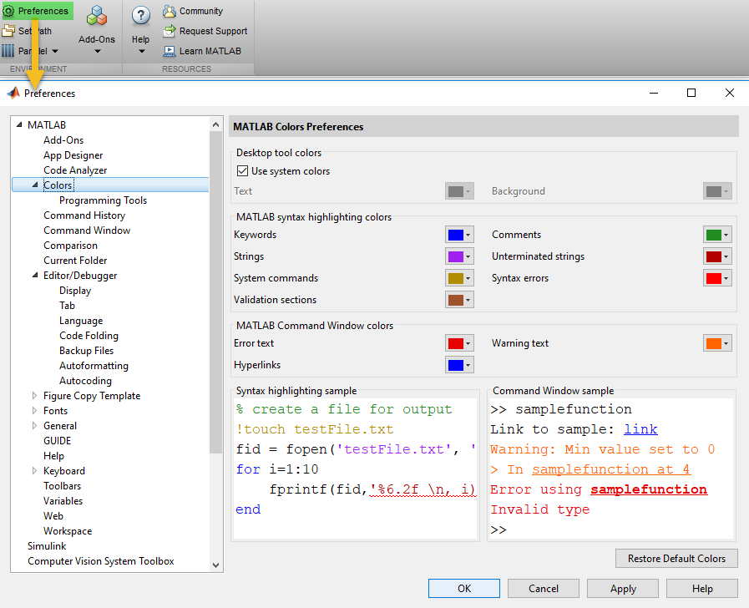Click the Help question mark icon
The height and width of the screenshot is (608, 749).
click(x=141, y=16)
